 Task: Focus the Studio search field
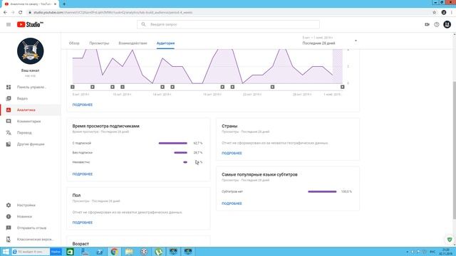click(x=228, y=25)
